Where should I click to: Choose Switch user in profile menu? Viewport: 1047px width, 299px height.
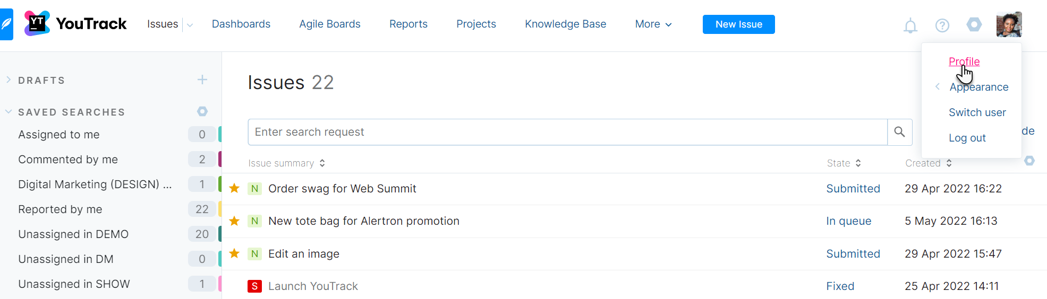coord(977,112)
